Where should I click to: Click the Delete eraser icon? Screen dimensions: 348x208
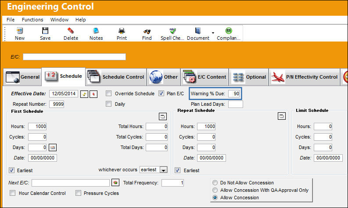[71, 31]
